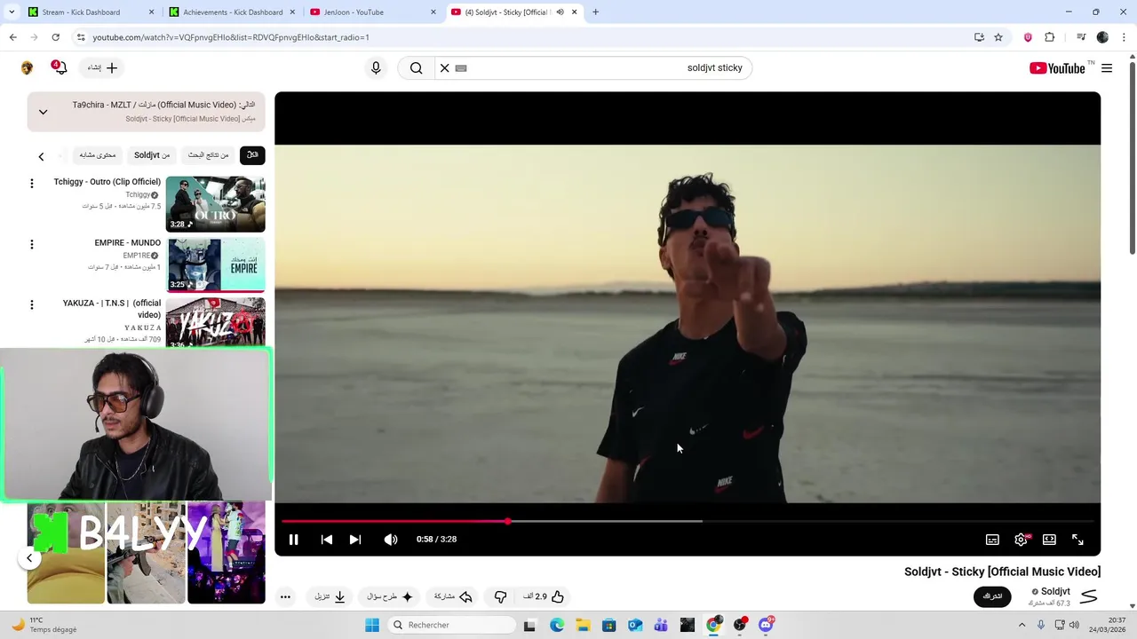Screen dimensions: 1137x639
Task: Open the Soldjvt channel avatar logo
Action: click(1088, 596)
